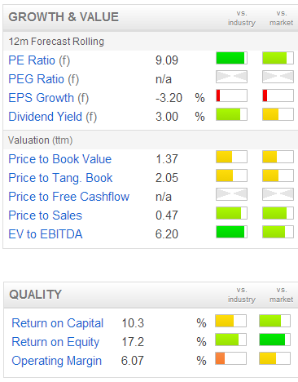Click PE Ratio vs. industry green bar
This screenshot has height=382, width=298.
pyautogui.click(x=231, y=58)
